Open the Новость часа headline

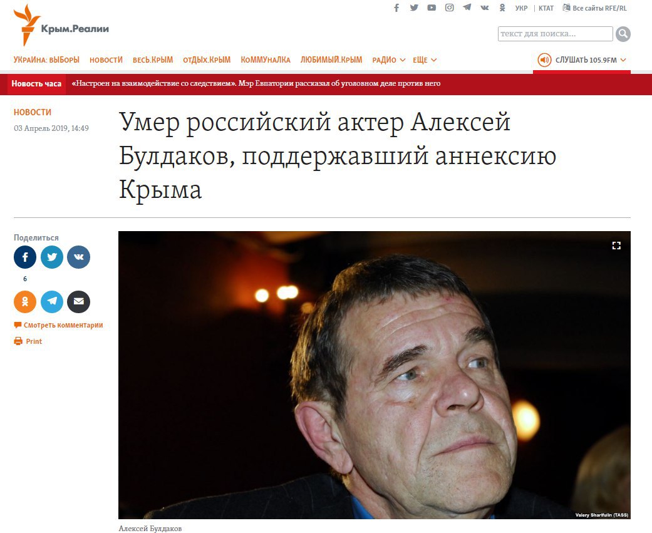pyautogui.click(x=256, y=83)
